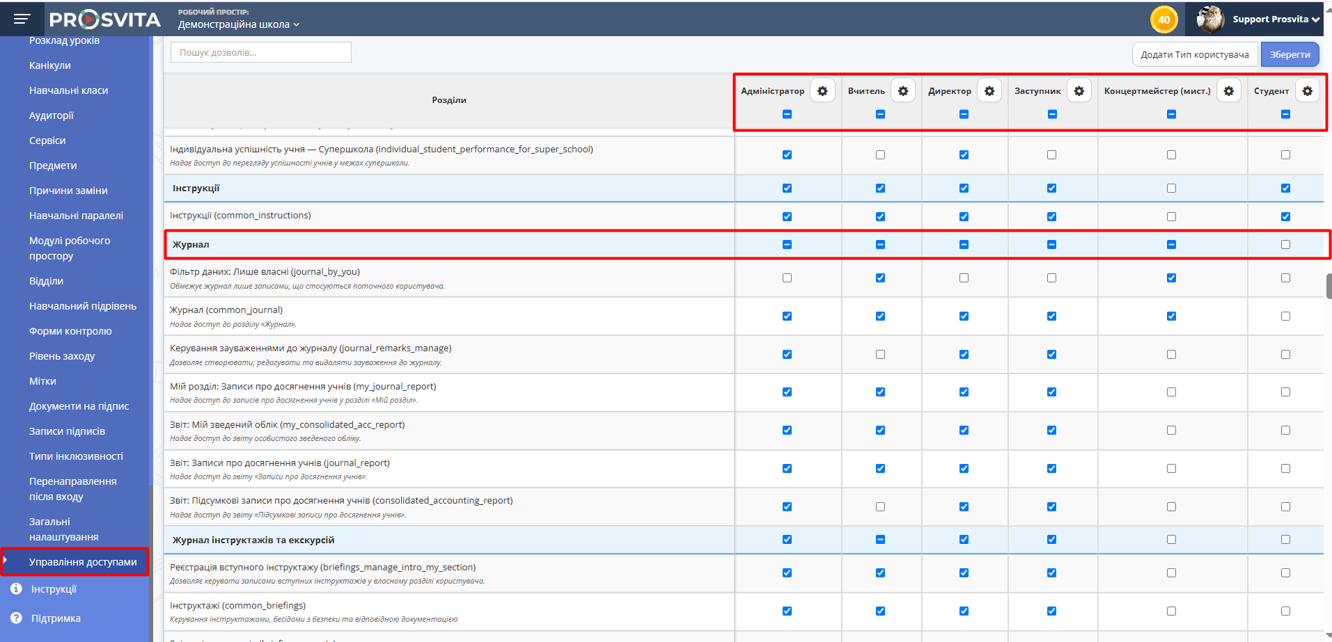
Task: Focus the Пошук дозволів search field
Action: point(261,52)
